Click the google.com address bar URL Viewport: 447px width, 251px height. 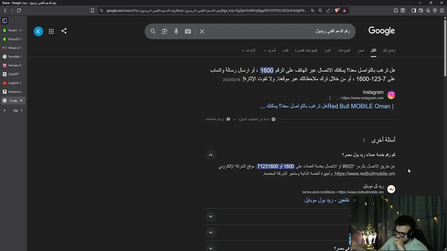206,10
